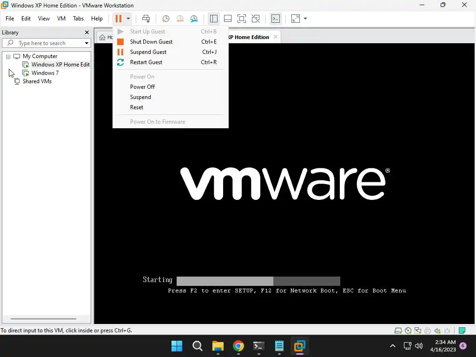
Task: Open the stretch display dropdown arrow
Action: 305,19
